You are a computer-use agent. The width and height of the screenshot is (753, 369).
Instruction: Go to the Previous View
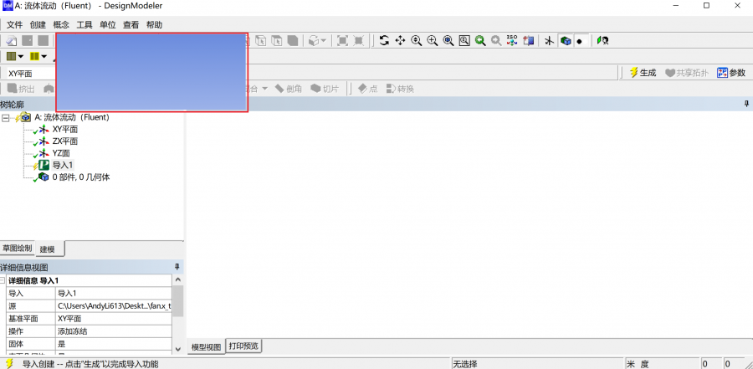point(480,41)
